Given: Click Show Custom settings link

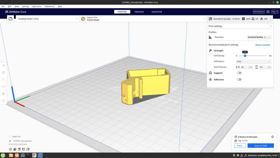Looking at the screenshot, I should [262, 45].
